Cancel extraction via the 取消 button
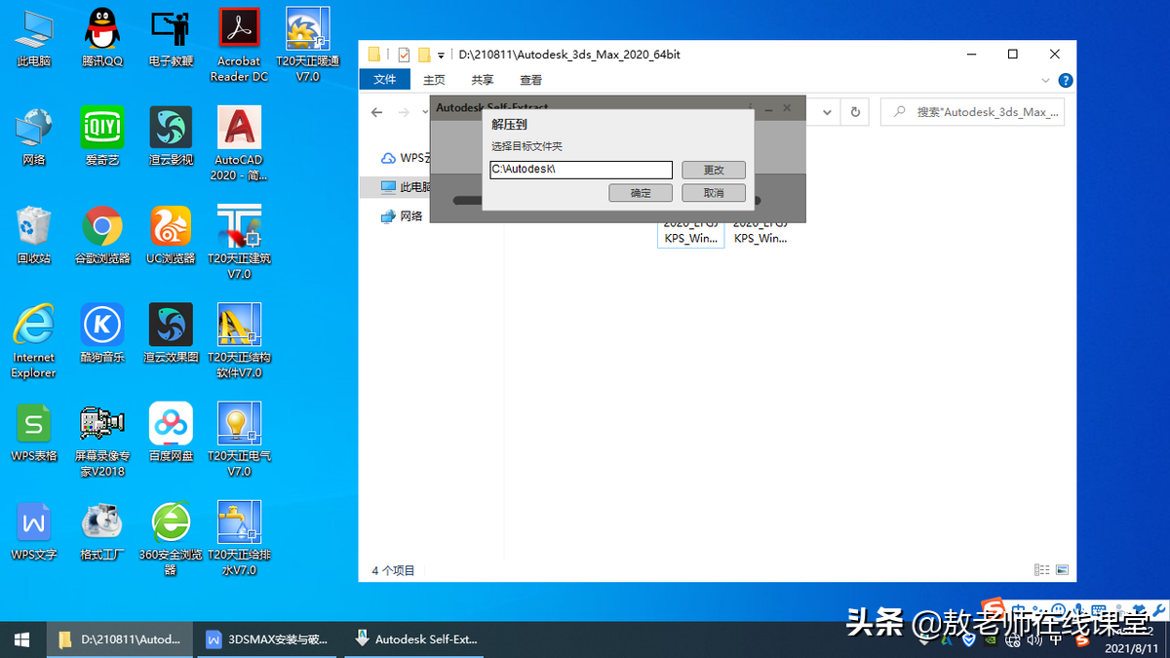 click(715, 192)
